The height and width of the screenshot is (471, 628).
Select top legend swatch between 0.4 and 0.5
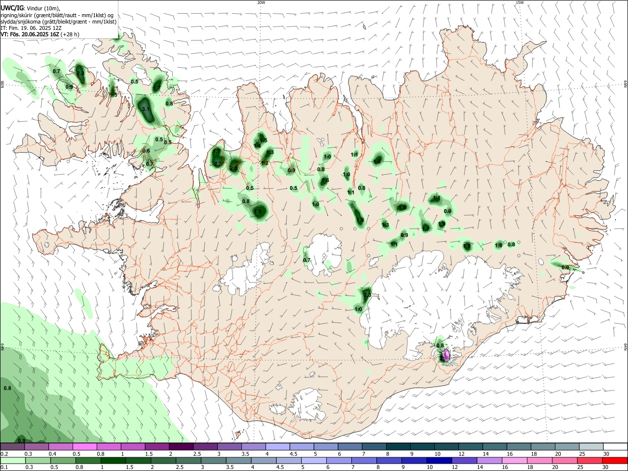coord(60,447)
